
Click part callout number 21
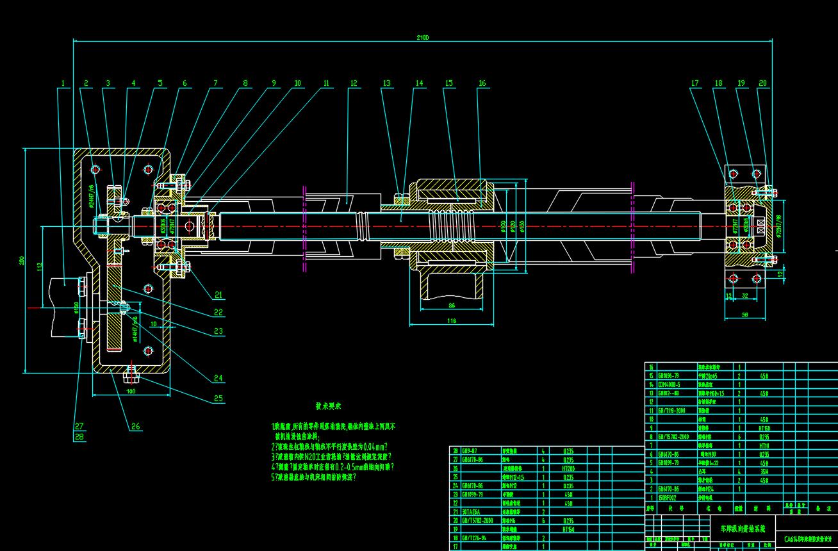[219, 295]
